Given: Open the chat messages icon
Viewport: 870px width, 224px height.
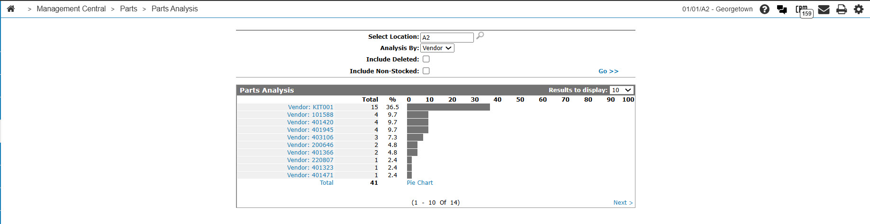Looking at the screenshot, I should [x=782, y=9].
